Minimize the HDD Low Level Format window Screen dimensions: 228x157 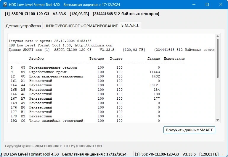(x=194, y=4)
